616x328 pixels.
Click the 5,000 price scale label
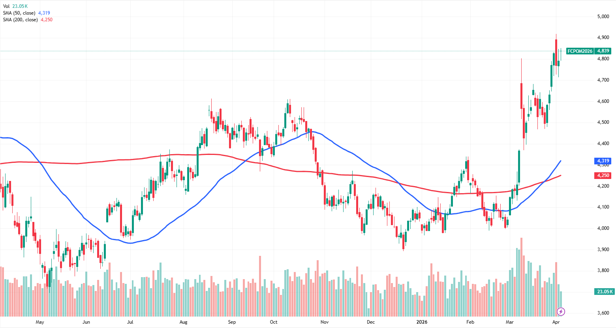pos(603,17)
